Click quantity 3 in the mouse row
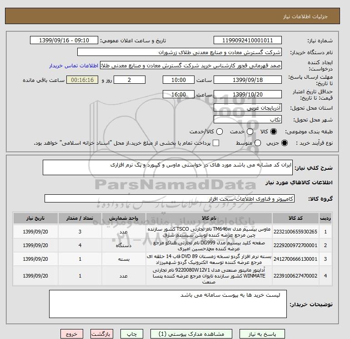 [x=80, y=232]
